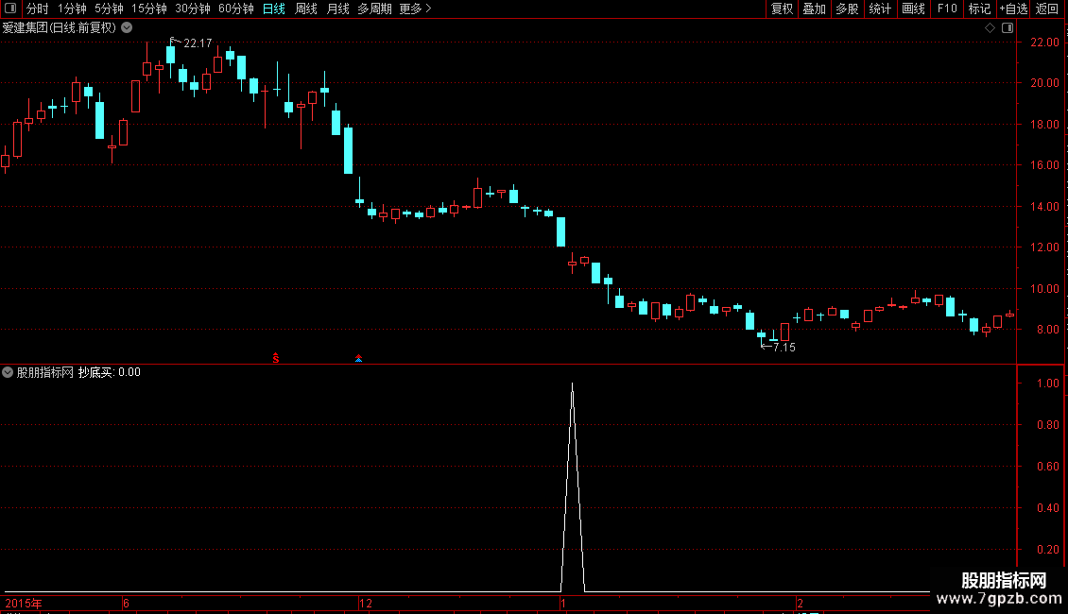The height and width of the screenshot is (614, 1068).
Task: Click the indicator spike peak
Action: (572, 384)
